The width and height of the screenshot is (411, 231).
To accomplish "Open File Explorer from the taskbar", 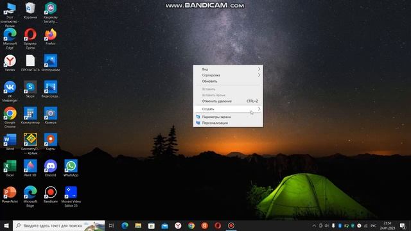I will (138, 225).
